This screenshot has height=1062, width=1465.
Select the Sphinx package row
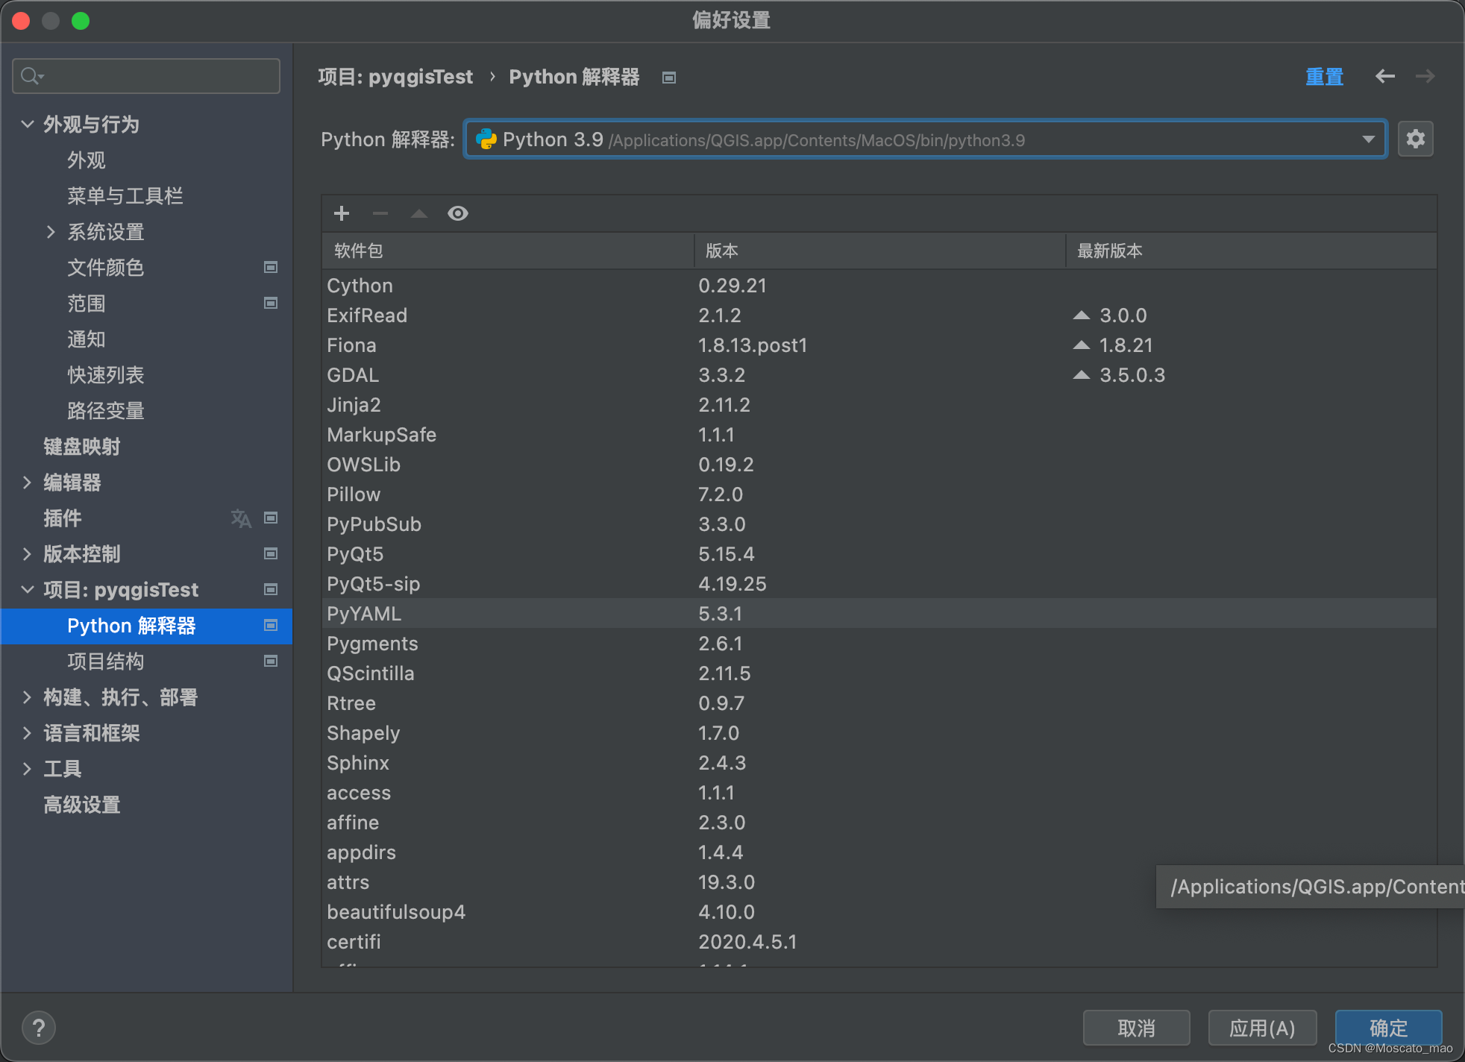pyautogui.click(x=879, y=763)
